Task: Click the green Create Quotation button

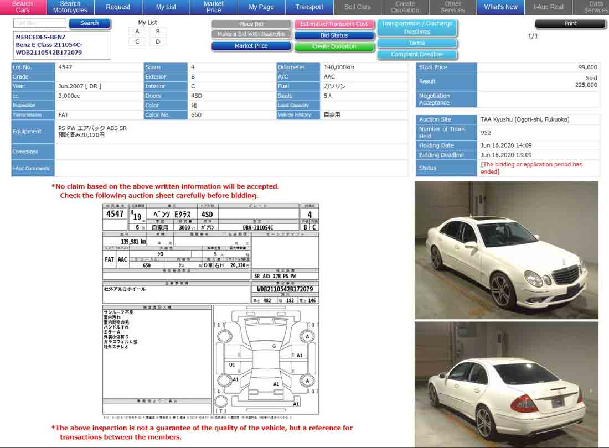Action: tap(334, 46)
